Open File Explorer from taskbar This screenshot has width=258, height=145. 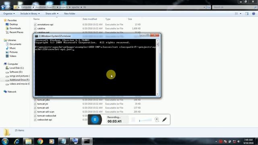[28, 141]
